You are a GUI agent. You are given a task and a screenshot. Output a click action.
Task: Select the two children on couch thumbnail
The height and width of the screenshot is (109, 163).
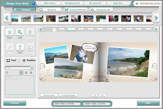click(126, 19)
